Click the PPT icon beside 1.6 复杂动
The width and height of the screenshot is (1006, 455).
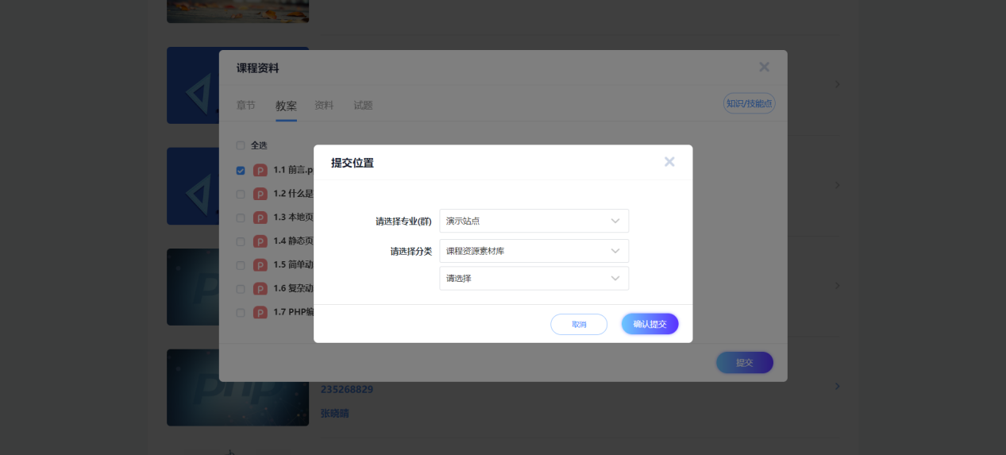point(260,289)
